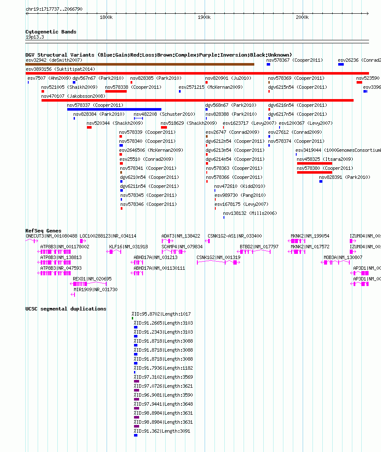
Task: Select SCAMP4|NM_079834 gene label
Action: pos(182,247)
